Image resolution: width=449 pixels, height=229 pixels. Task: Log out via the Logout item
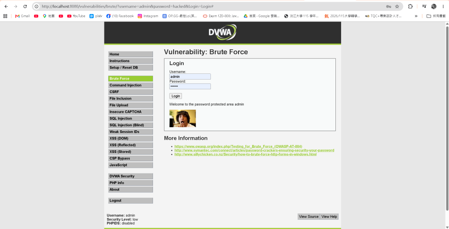tap(131, 201)
